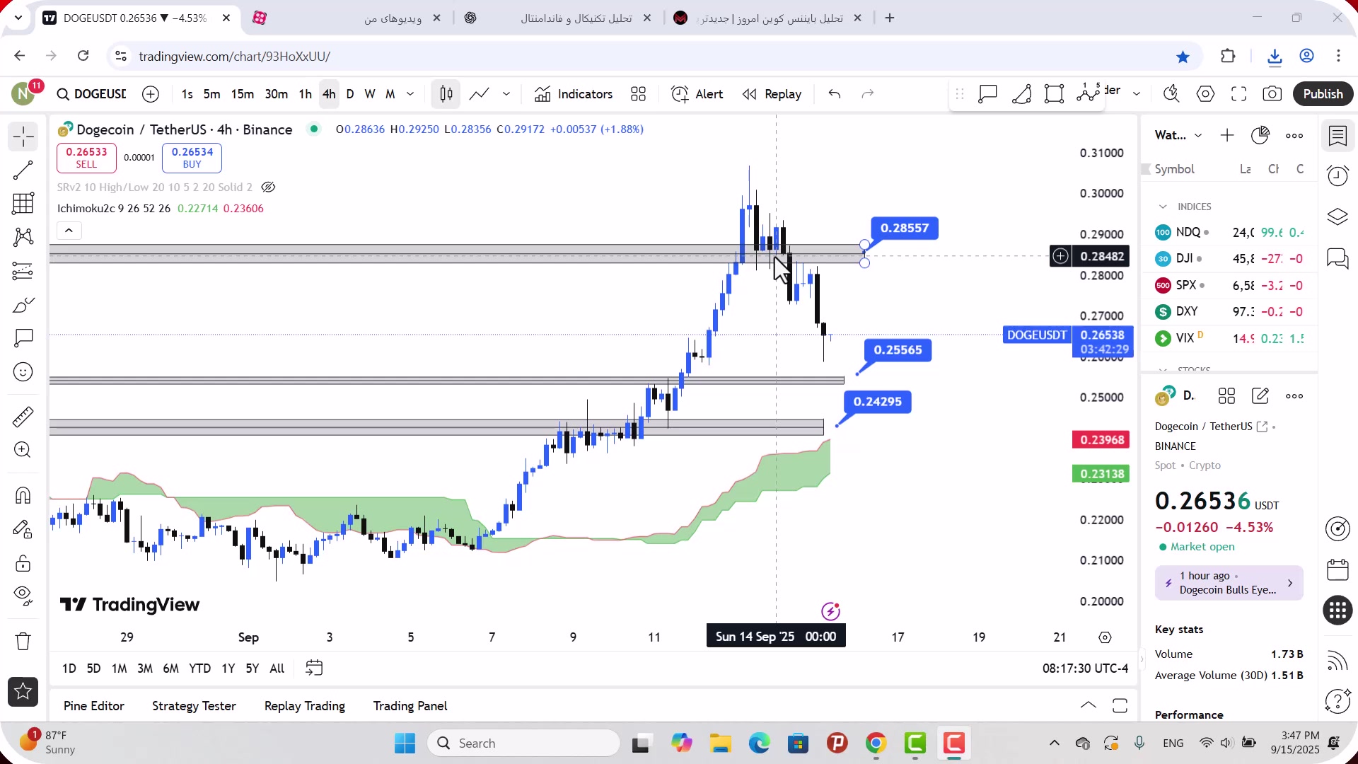This screenshot has width=1358, height=764.
Task: Open the Fibonacci retracement tool group
Action: coord(23,204)
